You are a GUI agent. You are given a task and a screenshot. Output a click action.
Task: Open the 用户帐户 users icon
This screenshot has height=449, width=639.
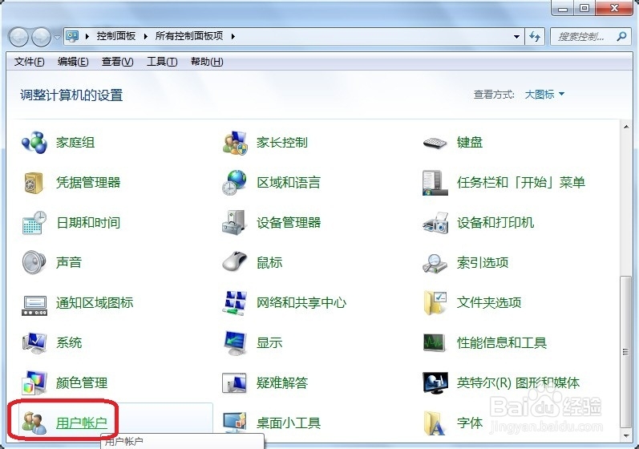coord(34,423)
